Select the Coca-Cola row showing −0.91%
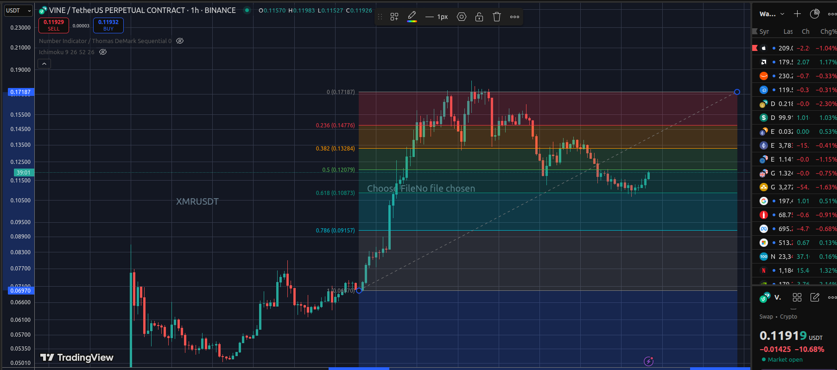 (x=794, y=215)
